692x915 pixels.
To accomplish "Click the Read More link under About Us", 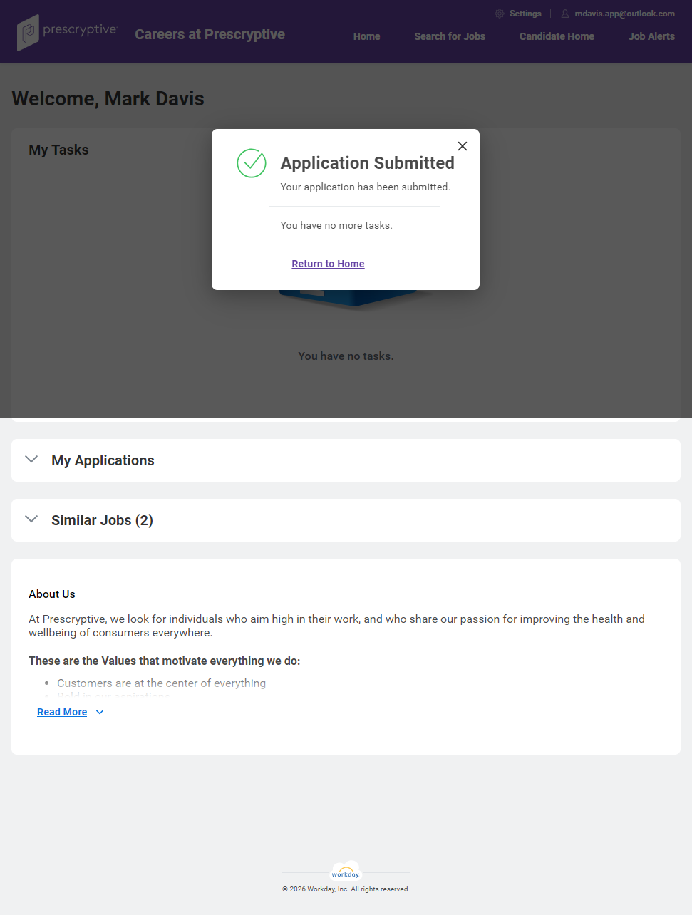I will 62,712.
